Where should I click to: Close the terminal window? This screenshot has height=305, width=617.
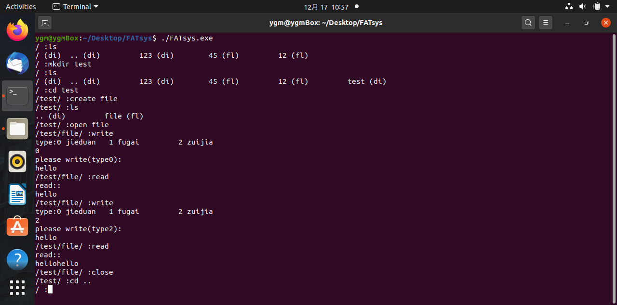[606, 23]
